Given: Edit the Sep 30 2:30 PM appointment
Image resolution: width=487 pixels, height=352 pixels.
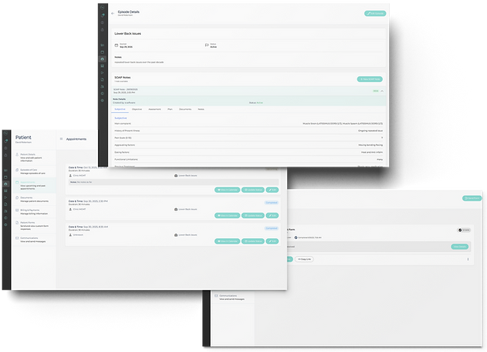Looking at the screenshot, I should tap(272, 216).
